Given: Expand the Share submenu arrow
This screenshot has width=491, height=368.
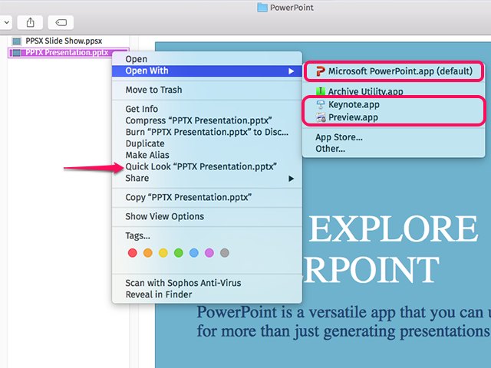Looking at the screenshot, I should [291, 179].
